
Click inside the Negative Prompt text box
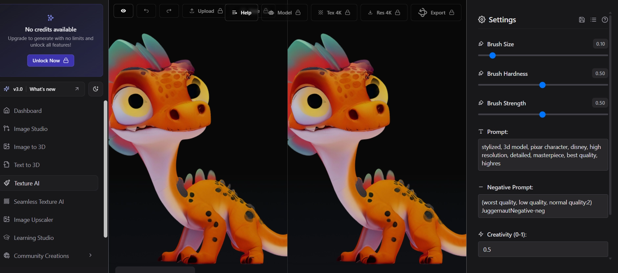coord(542,206)
